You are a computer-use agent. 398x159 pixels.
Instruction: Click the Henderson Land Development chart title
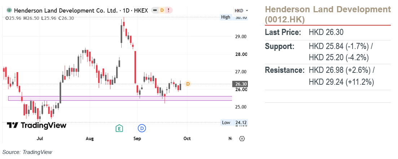point(66,11)
